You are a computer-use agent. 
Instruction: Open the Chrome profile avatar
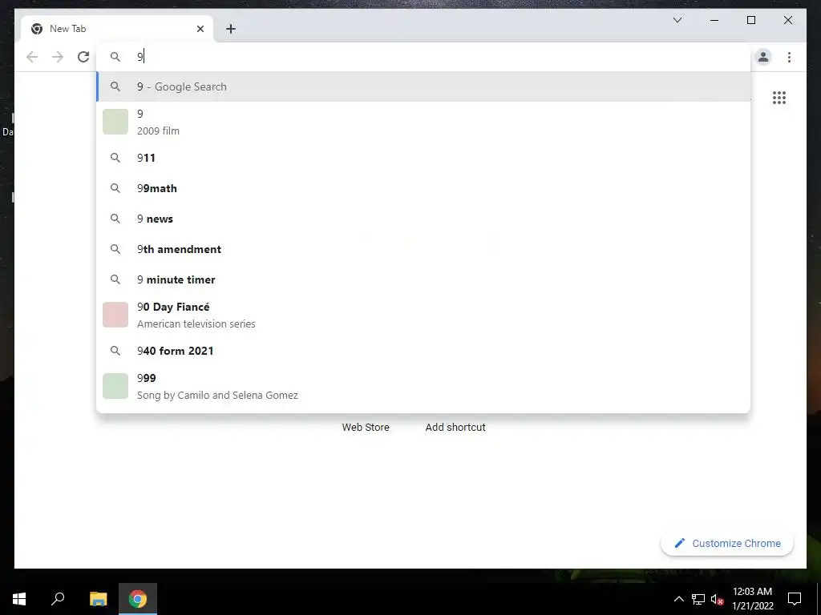coord(763,57)
